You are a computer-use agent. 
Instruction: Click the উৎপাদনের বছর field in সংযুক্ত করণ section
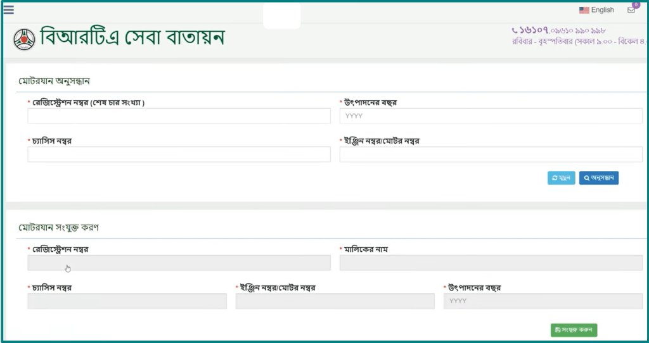[543, 301]
